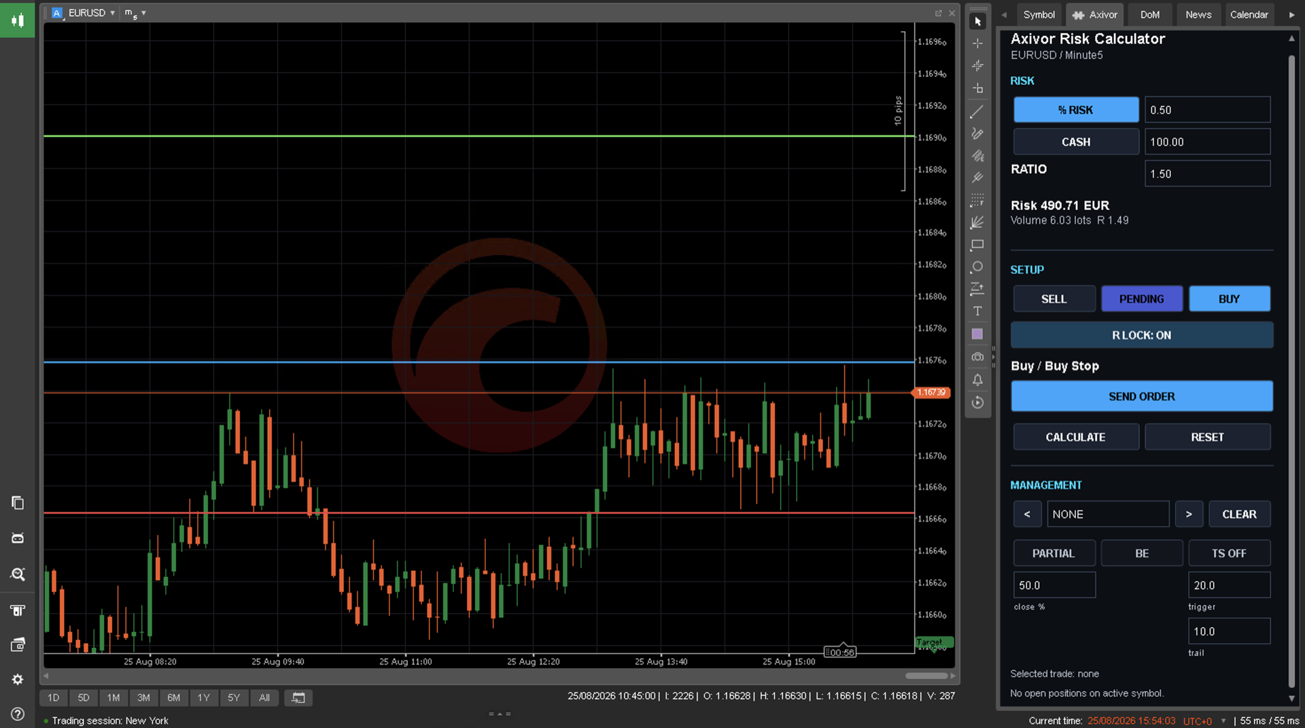This screenshot has width=1305, height=728.
Task: Click the CALCULATE button
Action: tap(1076, 436)
